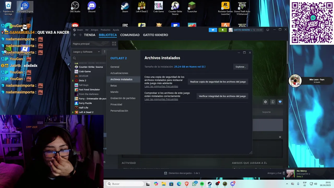334x188 pixels.
Task: Open FAQ link under backup description
Action: click(x=161, y=86)
